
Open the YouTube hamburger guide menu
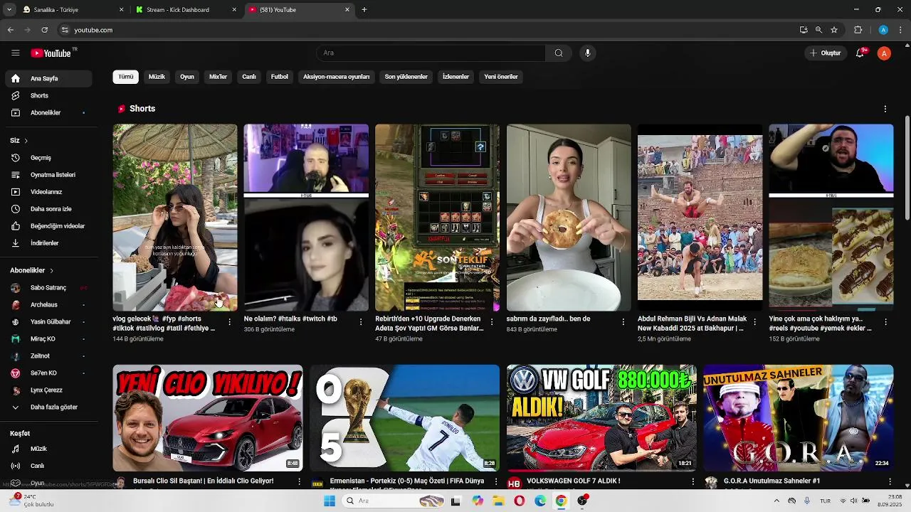click(16, 53)
